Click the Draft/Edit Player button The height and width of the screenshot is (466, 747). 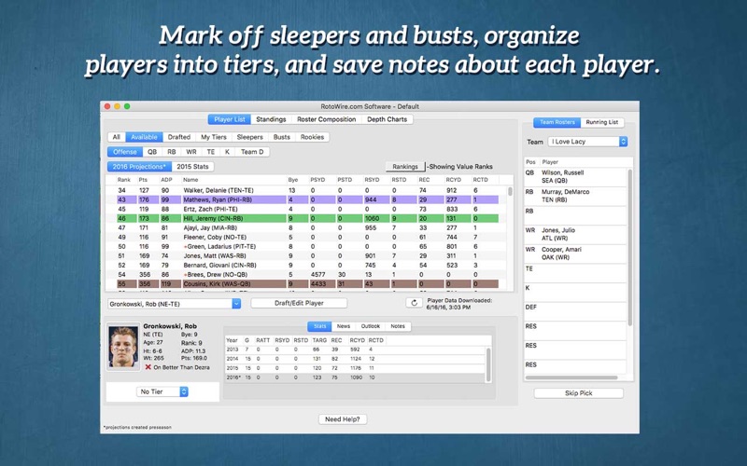pyautogui.click(x=299, y=303)
